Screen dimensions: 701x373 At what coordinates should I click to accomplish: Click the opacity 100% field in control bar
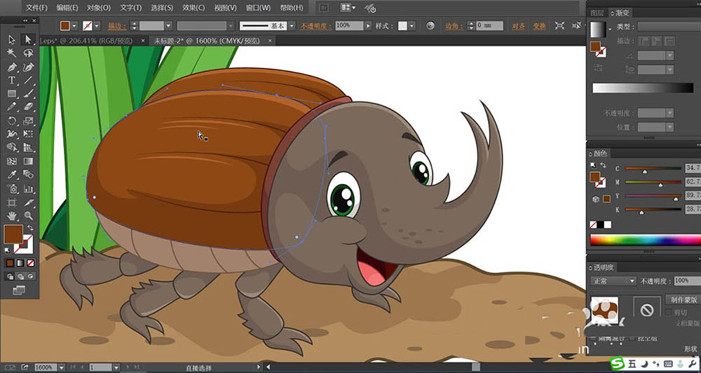click(x=348, y=26)
